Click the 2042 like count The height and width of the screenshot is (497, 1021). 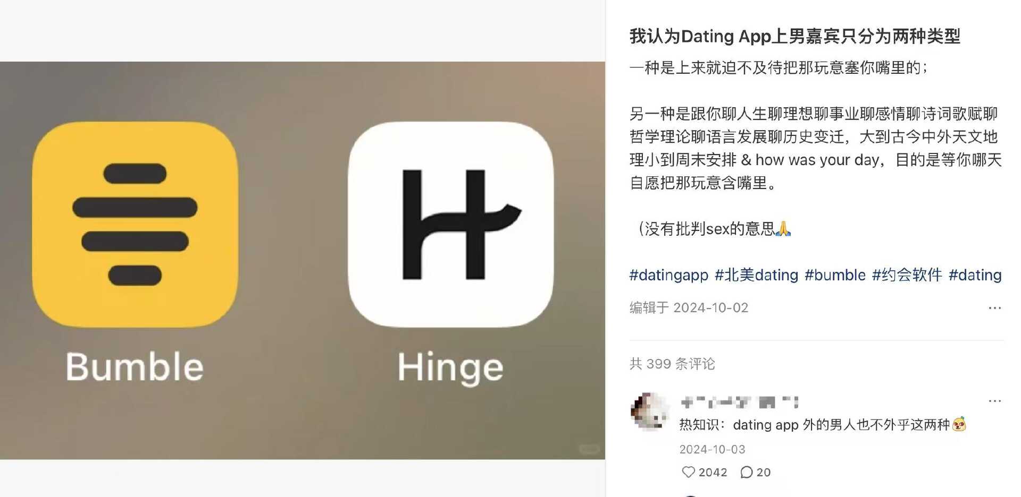tap(713, 472)
